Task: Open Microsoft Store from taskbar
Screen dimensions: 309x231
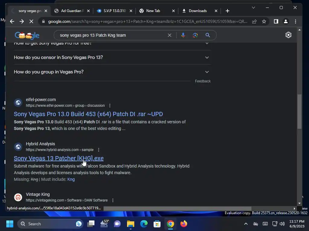Action: [157, 224]
